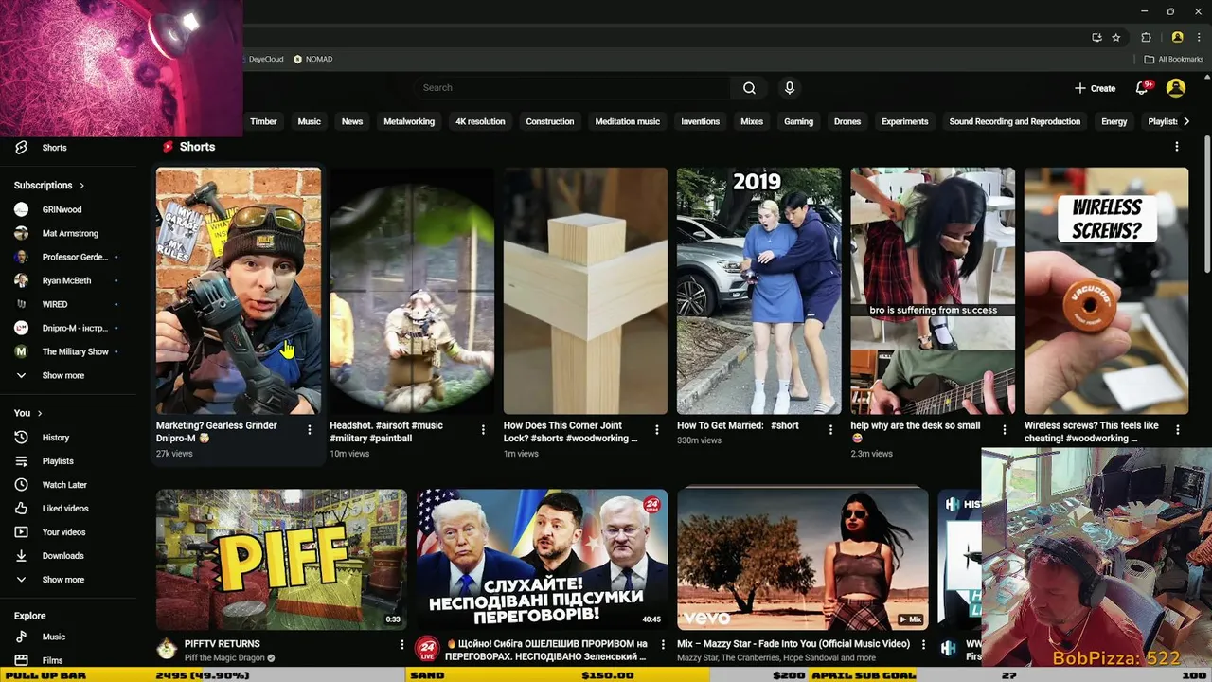Select the Timber filter chip
Screen dimensions: 1212x682
[263, 121]
